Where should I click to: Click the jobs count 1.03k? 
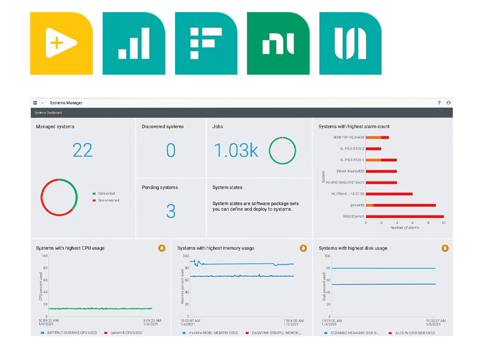point(236,150)
